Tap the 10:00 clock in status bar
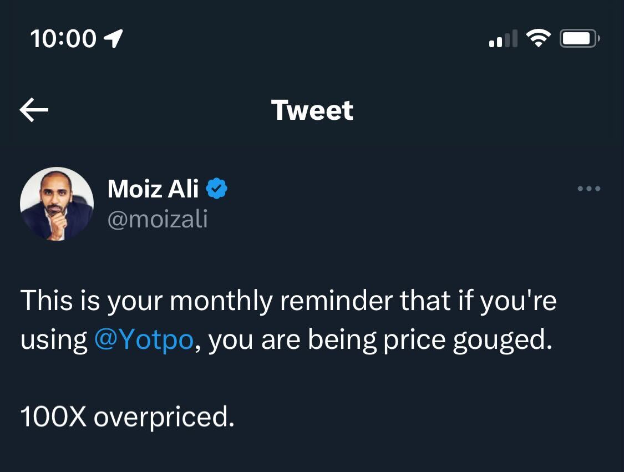Image resolution: width=624 pixels, height=472 pixels. click(63, 39)
